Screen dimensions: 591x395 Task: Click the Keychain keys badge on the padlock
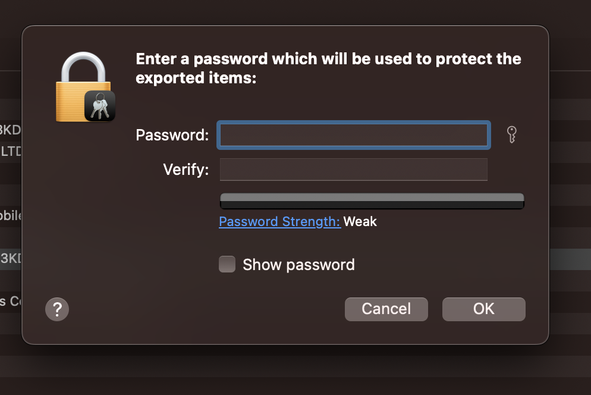coord(100,106)
